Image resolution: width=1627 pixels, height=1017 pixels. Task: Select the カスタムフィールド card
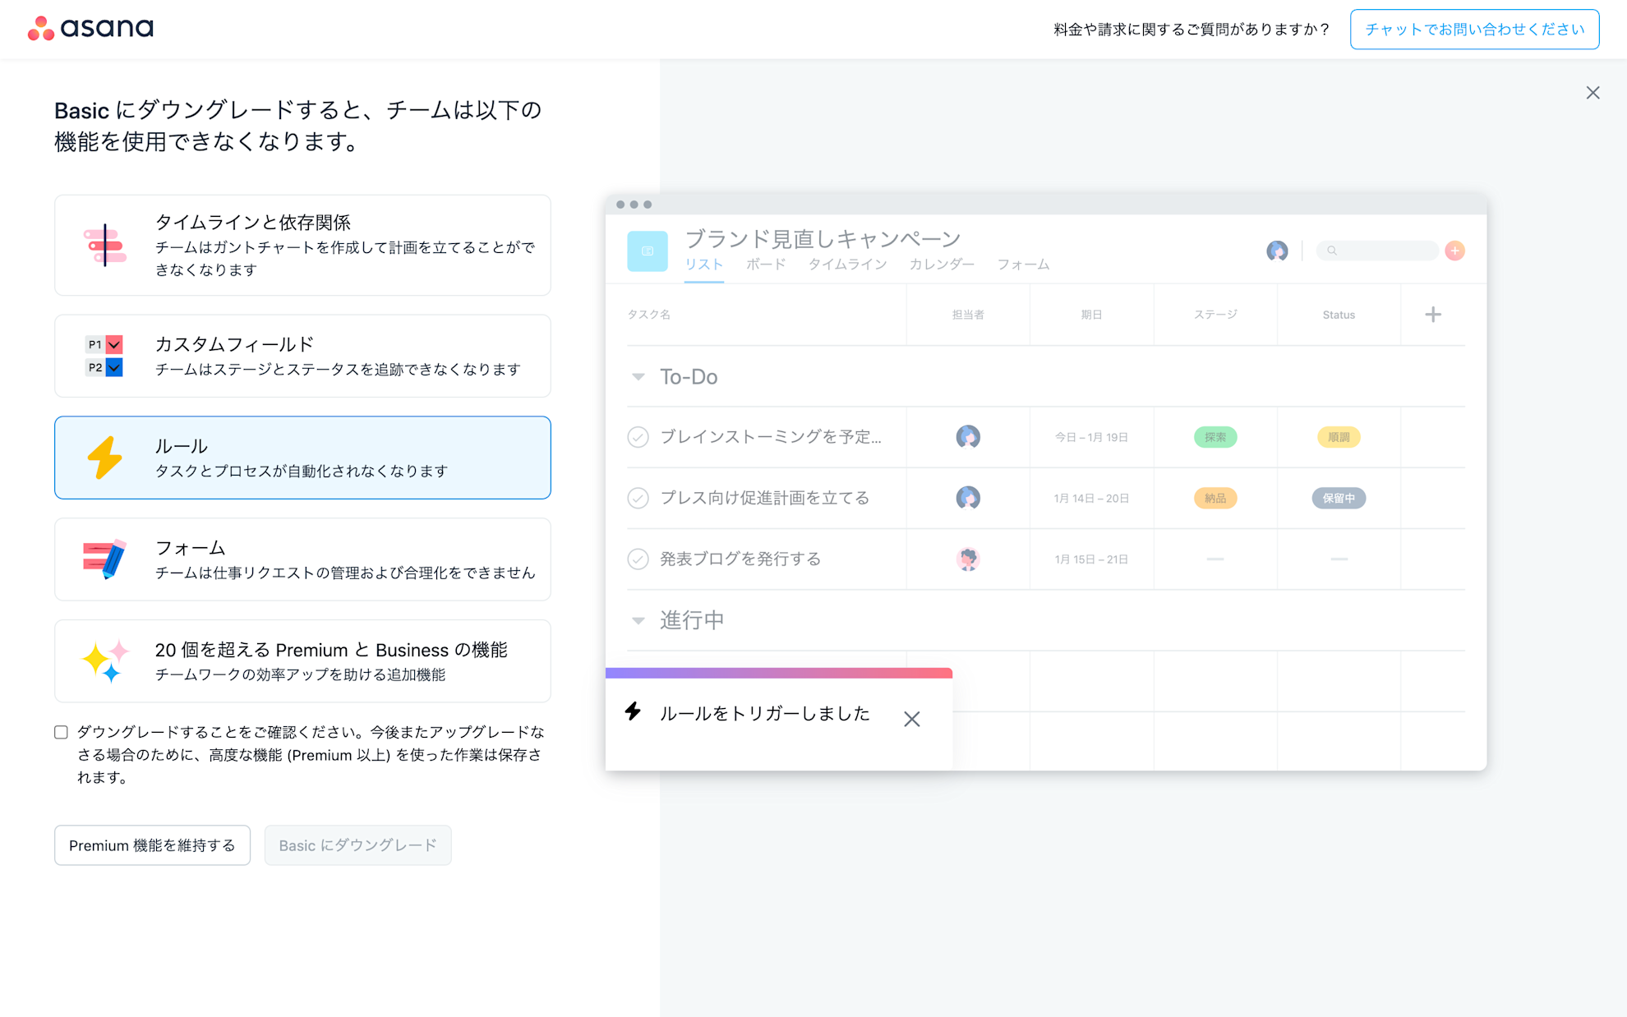click(x=302, y=356)
